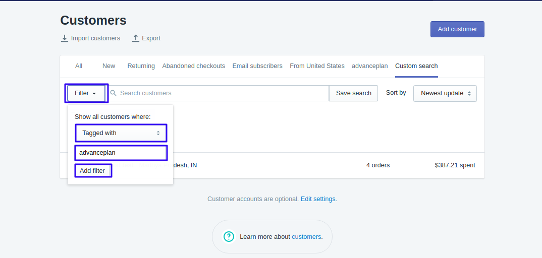Screen dimensions: 542x258
Task: Click the advanceplan tag text field
Action: (x=121, y=153)
